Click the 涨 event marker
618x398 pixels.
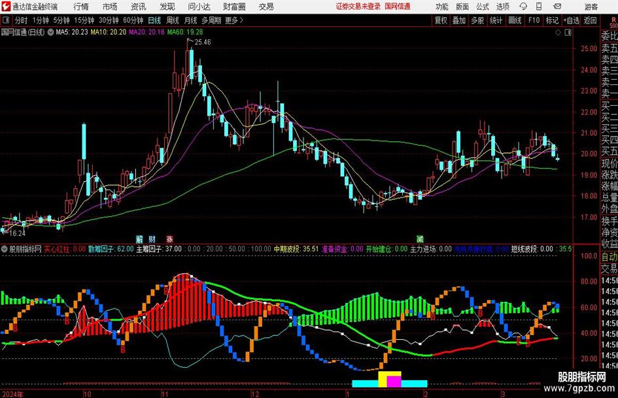pos(169,239)
